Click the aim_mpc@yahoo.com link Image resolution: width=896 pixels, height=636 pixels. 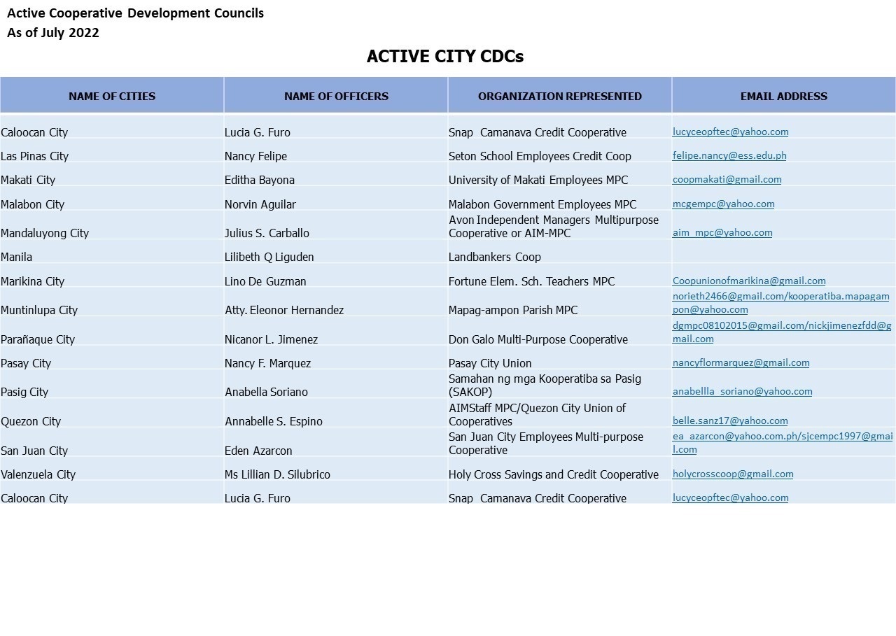pos(722,232)
